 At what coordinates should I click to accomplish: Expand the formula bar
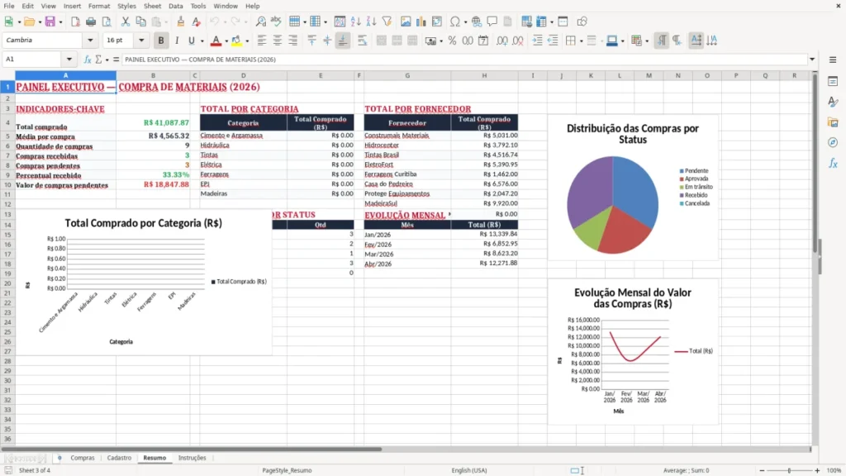(x=812, y=59)
